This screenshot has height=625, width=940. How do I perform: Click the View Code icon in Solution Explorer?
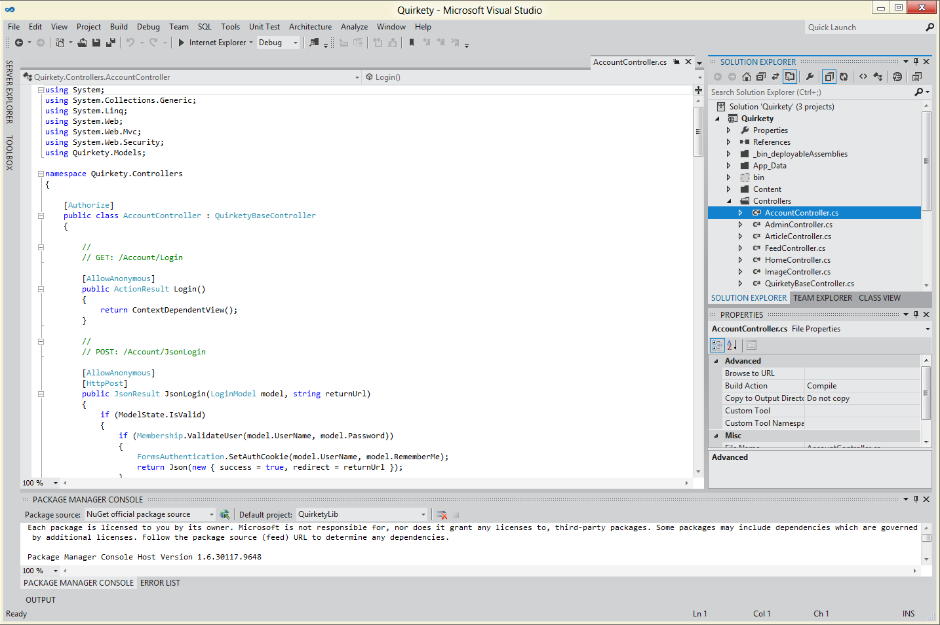[863, 77]
